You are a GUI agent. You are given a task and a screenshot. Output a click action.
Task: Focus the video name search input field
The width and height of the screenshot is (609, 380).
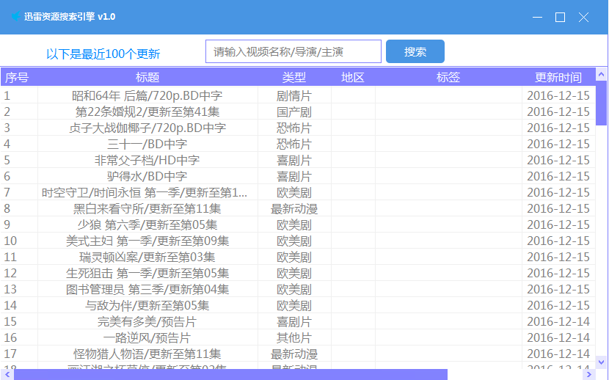pos(293,52)
